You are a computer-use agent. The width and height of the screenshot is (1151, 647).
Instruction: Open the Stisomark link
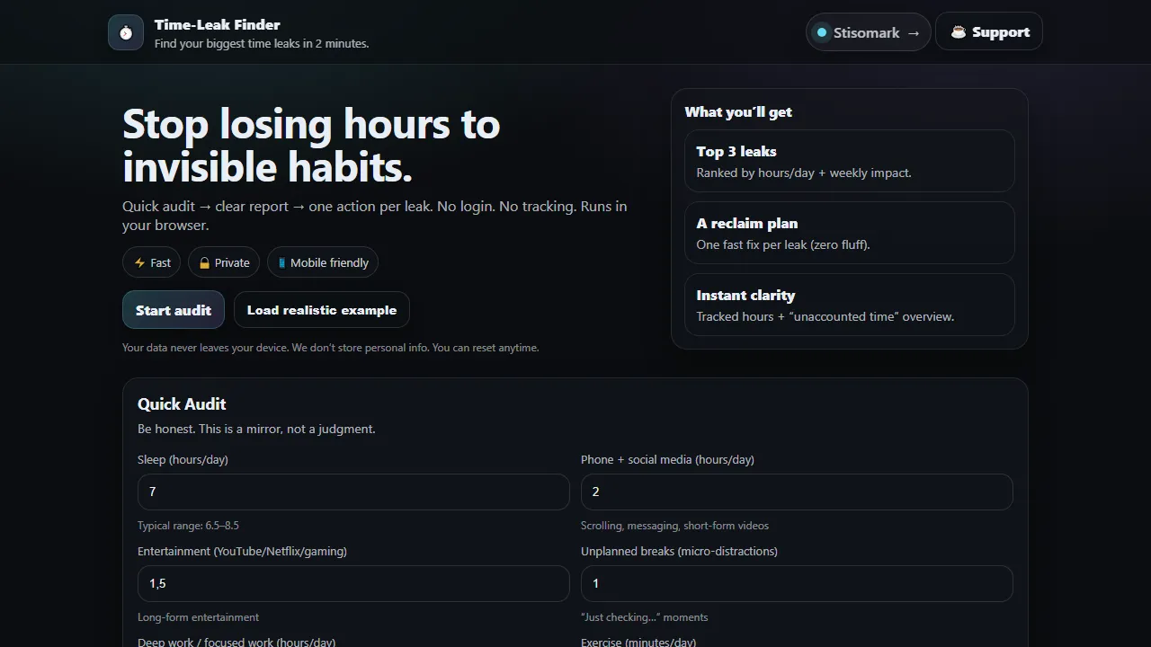click(868, 31)
